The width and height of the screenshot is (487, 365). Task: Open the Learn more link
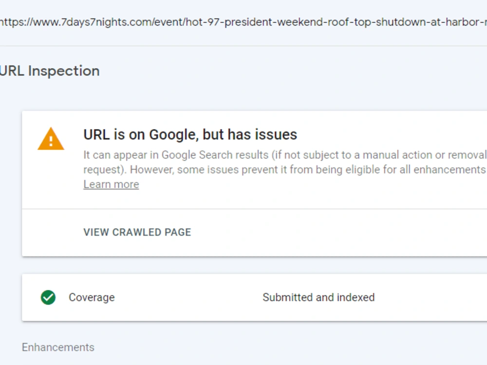point(112,184)
